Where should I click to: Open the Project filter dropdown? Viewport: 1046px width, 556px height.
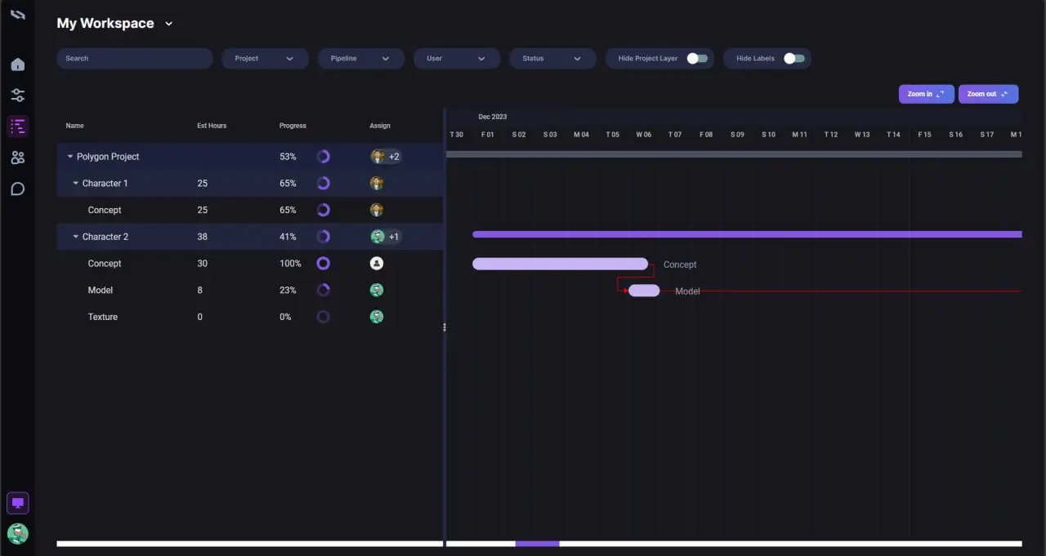[265, 59]
